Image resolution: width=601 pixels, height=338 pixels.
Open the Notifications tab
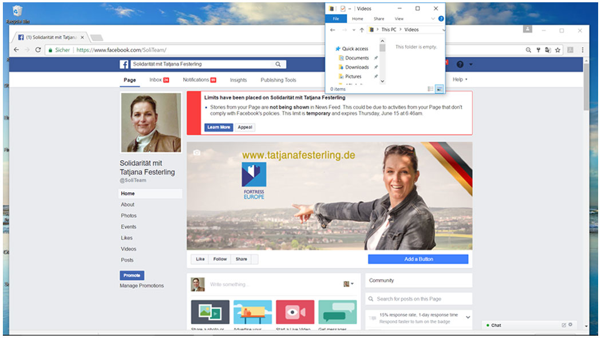199,79
